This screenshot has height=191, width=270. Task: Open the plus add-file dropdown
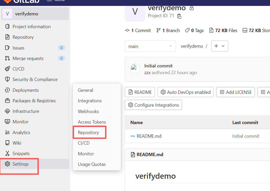coord(220,46)
